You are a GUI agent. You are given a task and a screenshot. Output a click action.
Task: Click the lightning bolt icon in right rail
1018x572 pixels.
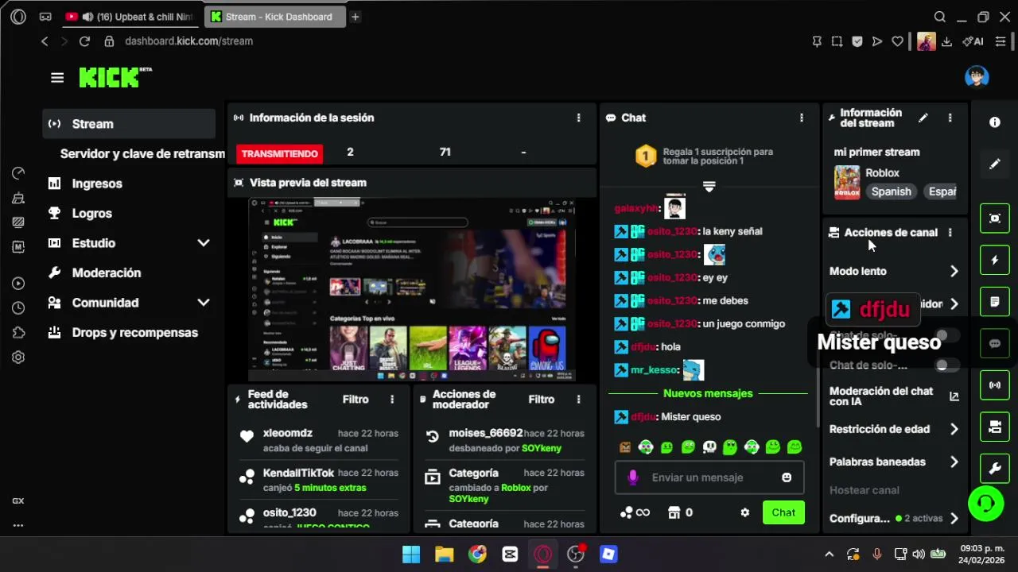click(995, 260)
